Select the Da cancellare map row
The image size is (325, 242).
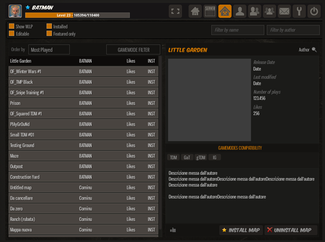tap(83, 199)
